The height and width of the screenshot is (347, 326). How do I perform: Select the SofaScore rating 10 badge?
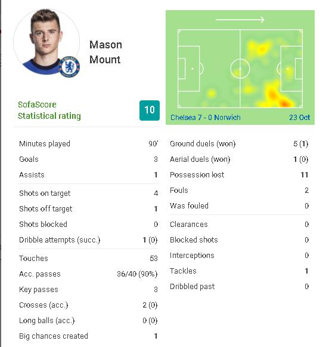tap(150, 110)
